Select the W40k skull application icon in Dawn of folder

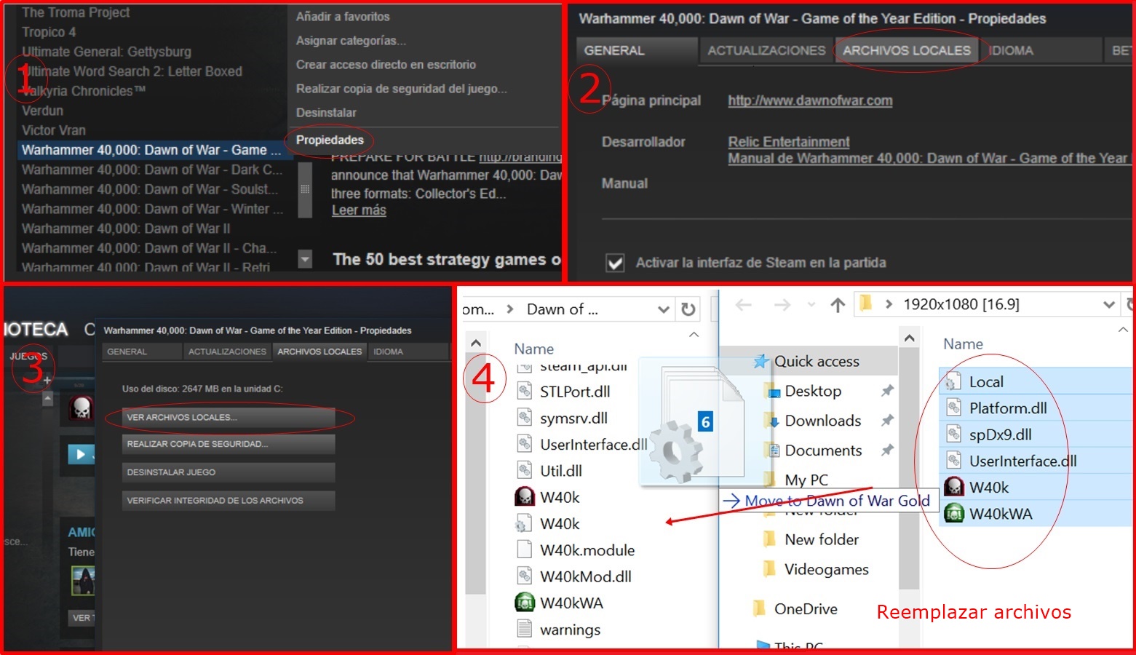point(524,497)
